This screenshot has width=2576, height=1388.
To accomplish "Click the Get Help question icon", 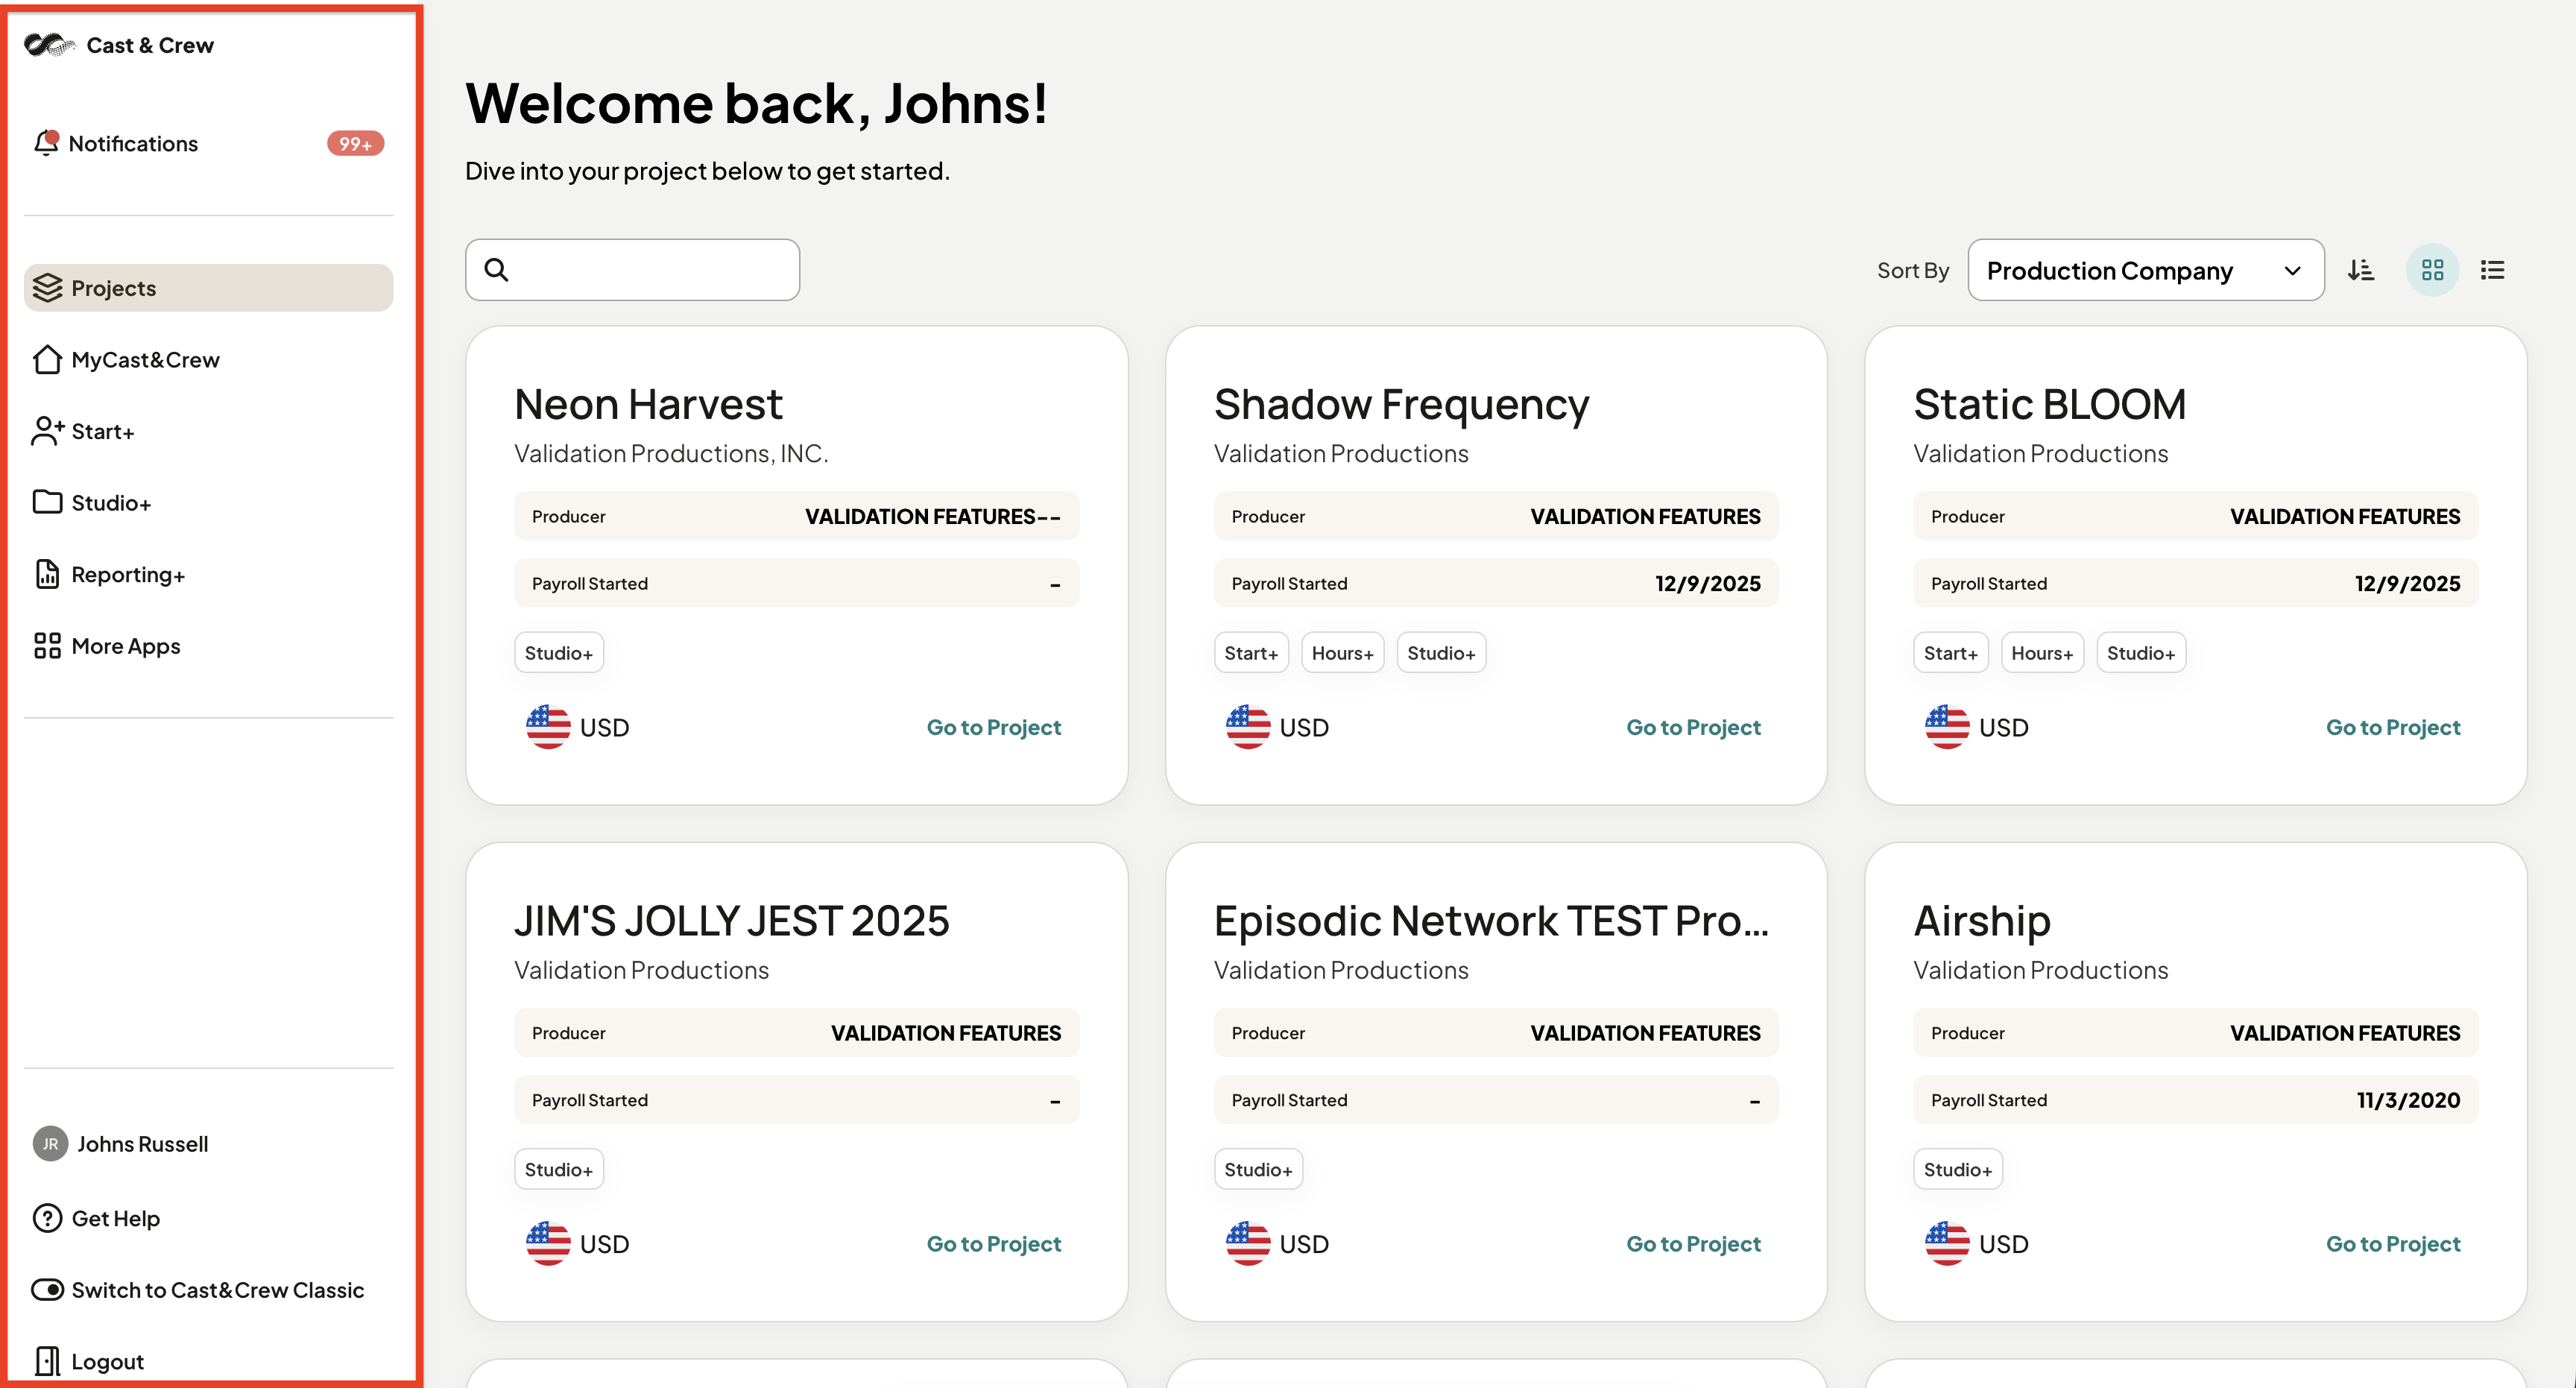I will point(47,1218).
